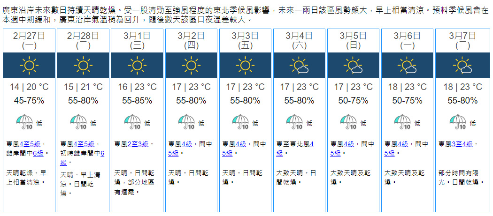Select the 3月6日 (一) date header
Viewport: 493px width, 216px height.
click(x=407, y=40)
